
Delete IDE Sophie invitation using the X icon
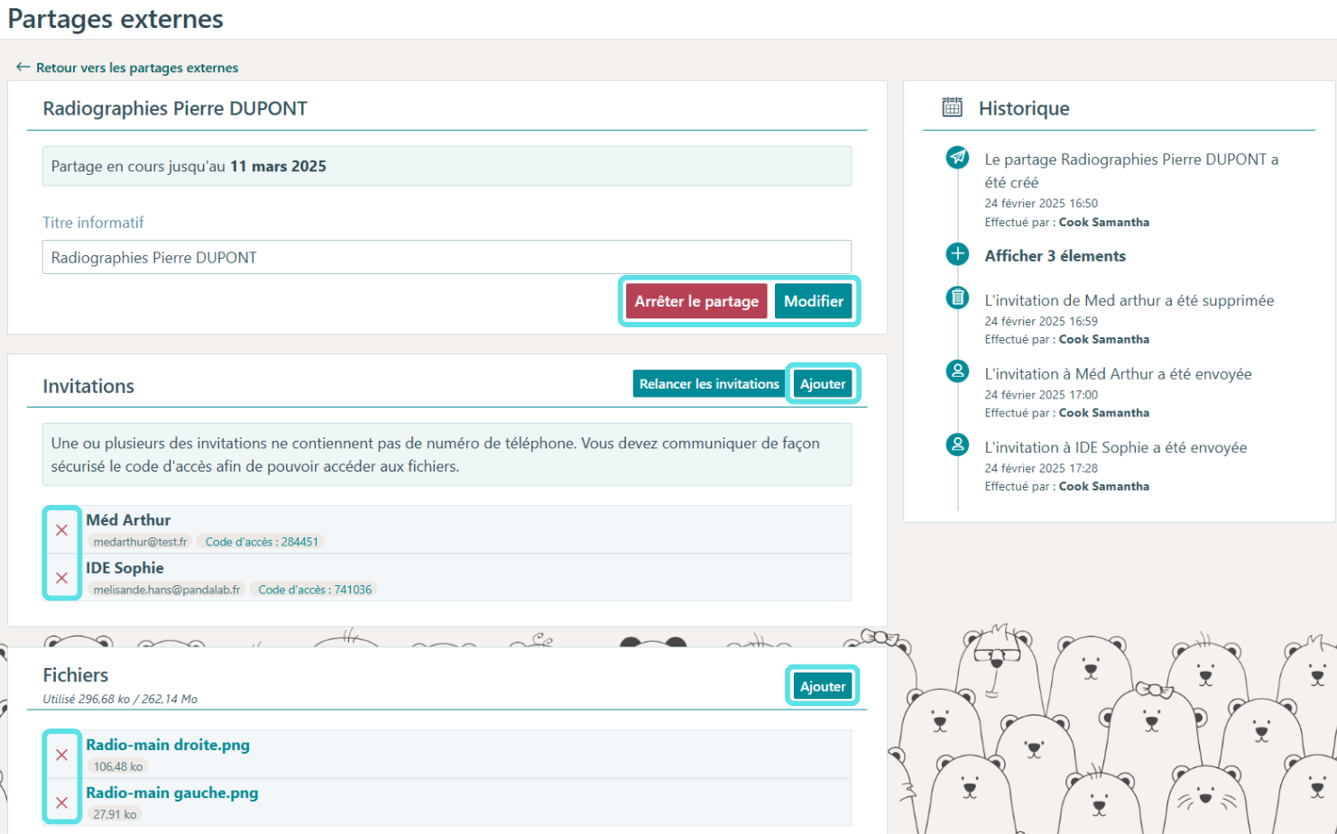click(61, 578)
